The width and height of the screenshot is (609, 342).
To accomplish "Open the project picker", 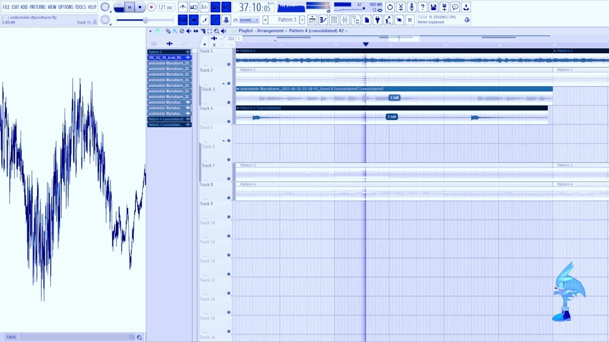I will pos(366,20).
